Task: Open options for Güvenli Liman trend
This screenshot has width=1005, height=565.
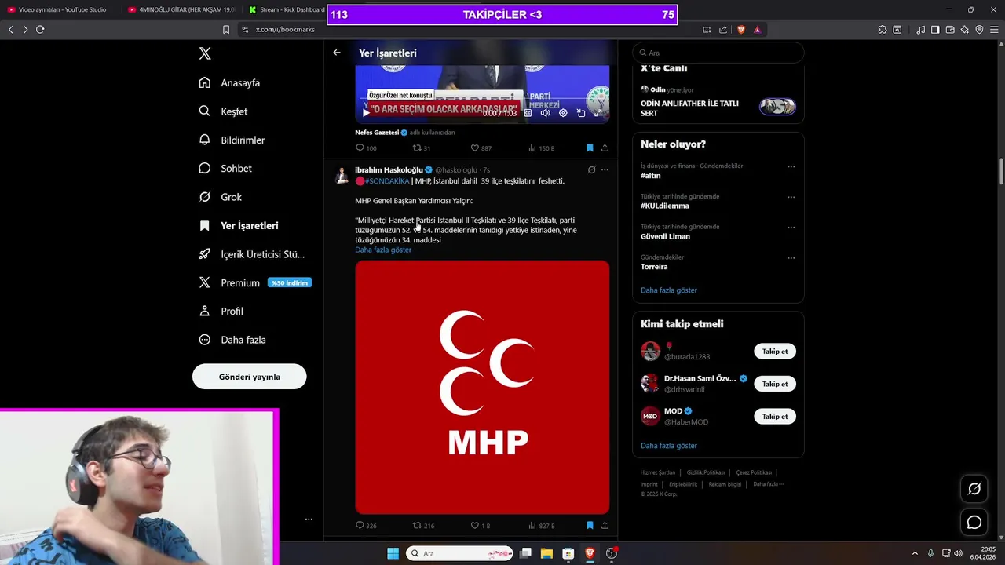Action: (791, 228)
